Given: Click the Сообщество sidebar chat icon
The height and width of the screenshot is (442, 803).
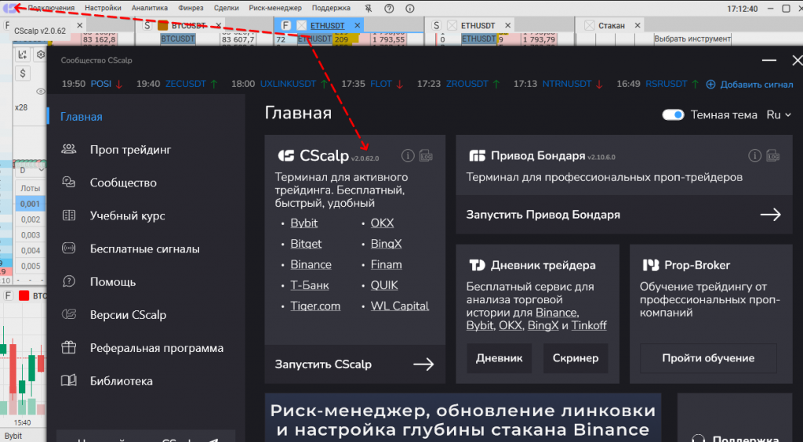Looking at the screenshot, I should point(69,182).
